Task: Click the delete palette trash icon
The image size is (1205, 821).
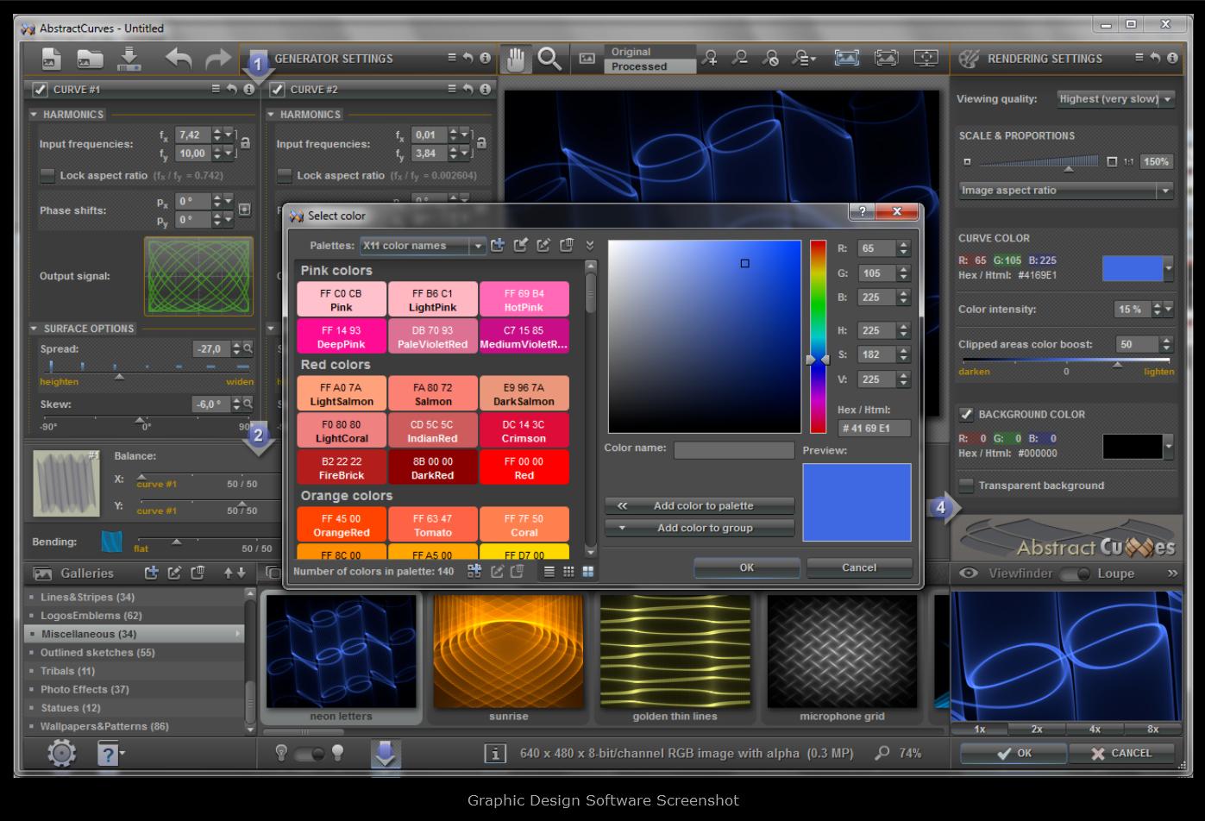Action: tap(567, 245)
